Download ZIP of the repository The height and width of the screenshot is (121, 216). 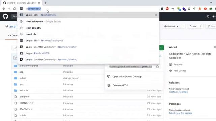pos(120,85)
